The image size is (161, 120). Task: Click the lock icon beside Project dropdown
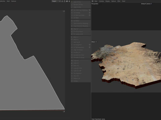pyautogui.click(x=65, y=1)
